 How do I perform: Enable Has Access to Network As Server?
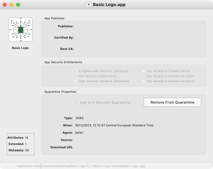click(144, 81)
